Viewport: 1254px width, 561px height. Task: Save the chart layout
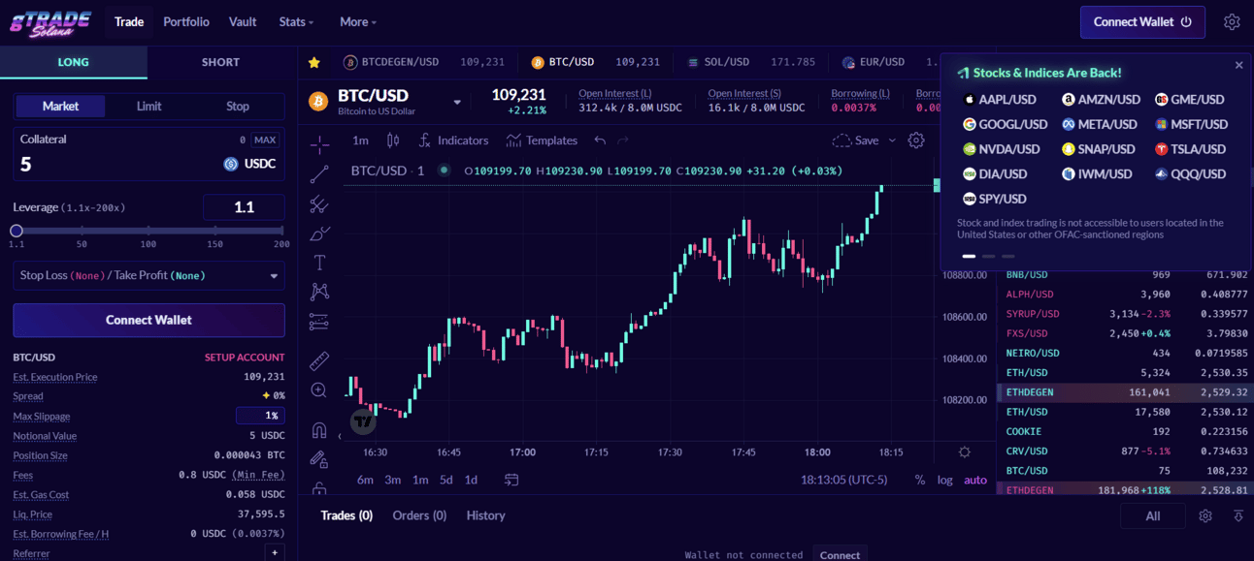tap(855, 140)
